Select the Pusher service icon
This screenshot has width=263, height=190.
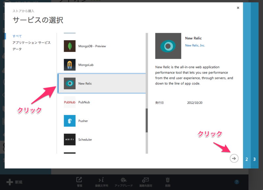click(x=70, y=121)
